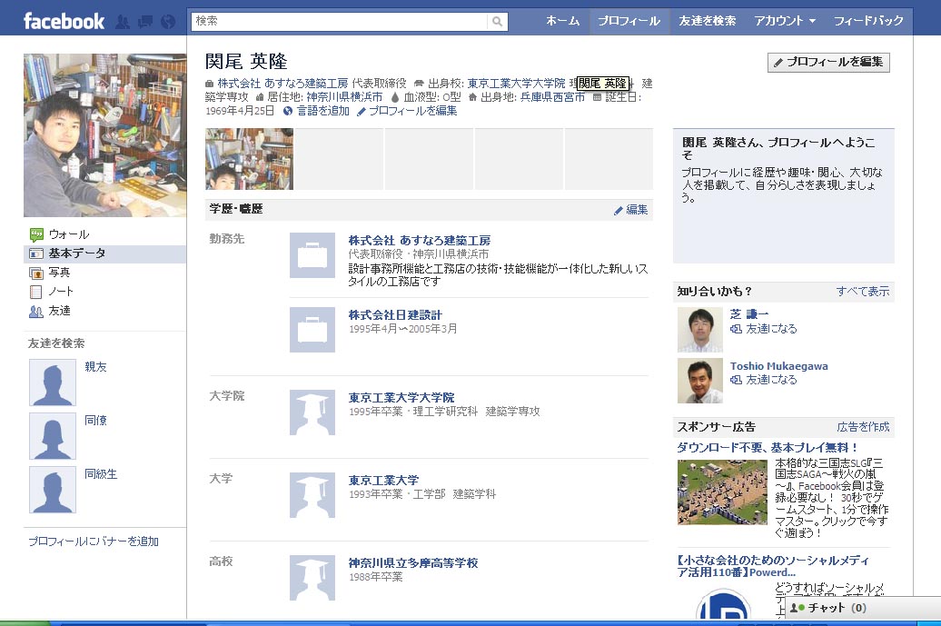Click graduation icon in 大学 row
Image resolution: width=941 pixels, height=626 pixels.
pos(312,495)
